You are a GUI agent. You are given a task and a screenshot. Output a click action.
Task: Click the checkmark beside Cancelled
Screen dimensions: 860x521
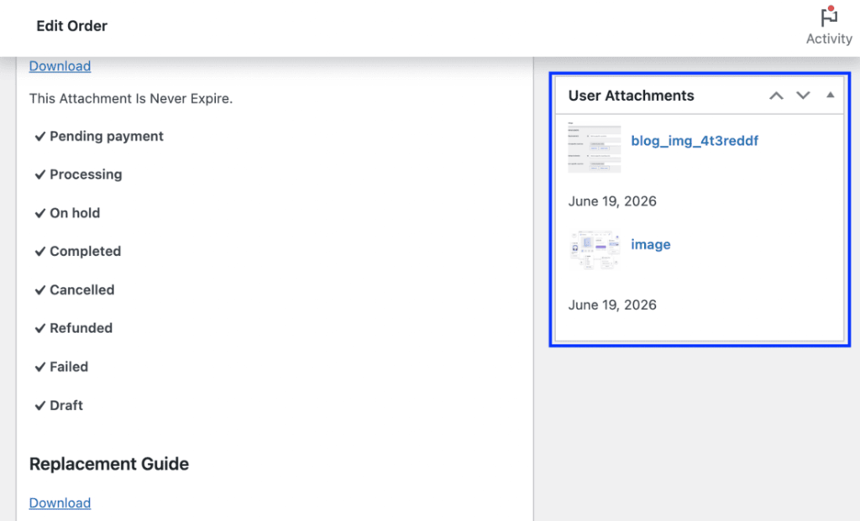click(39, 289)
